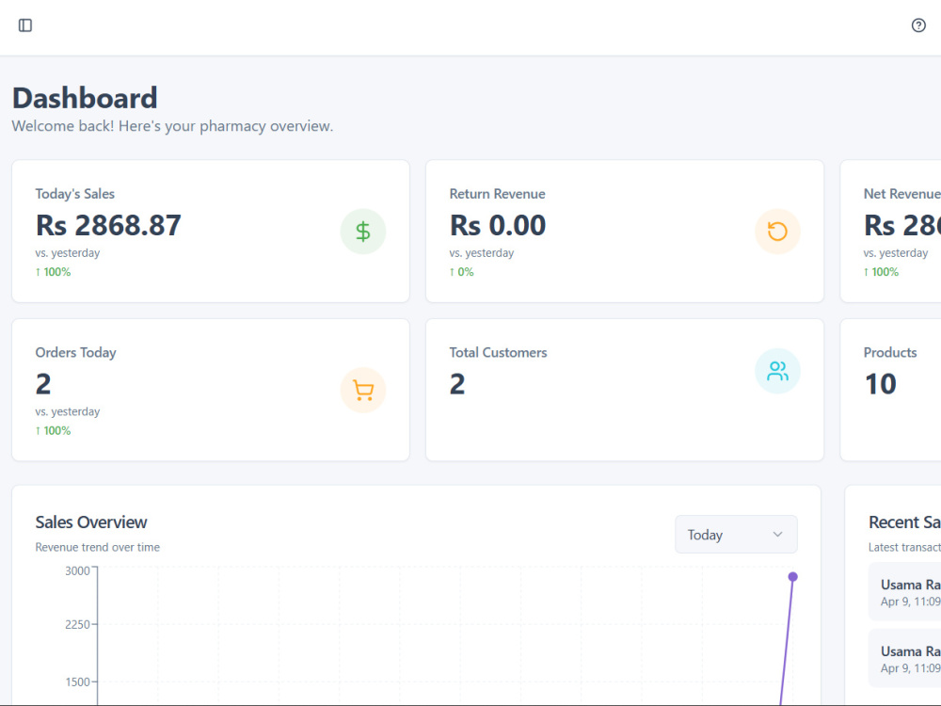Screen dimensions: 941x706
Task: Click the Net Revenue card label
Action: 902,194
